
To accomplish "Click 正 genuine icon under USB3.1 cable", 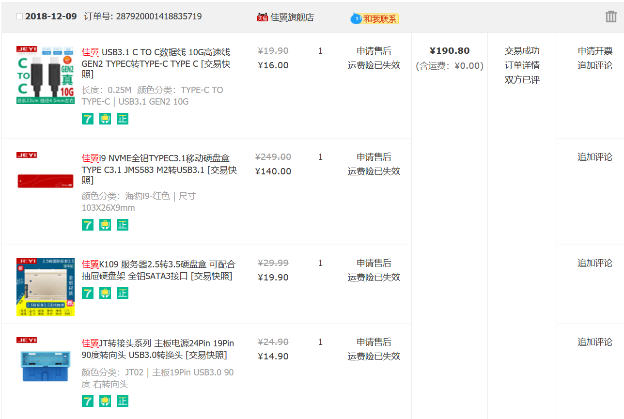I will (x=123, y=119).
